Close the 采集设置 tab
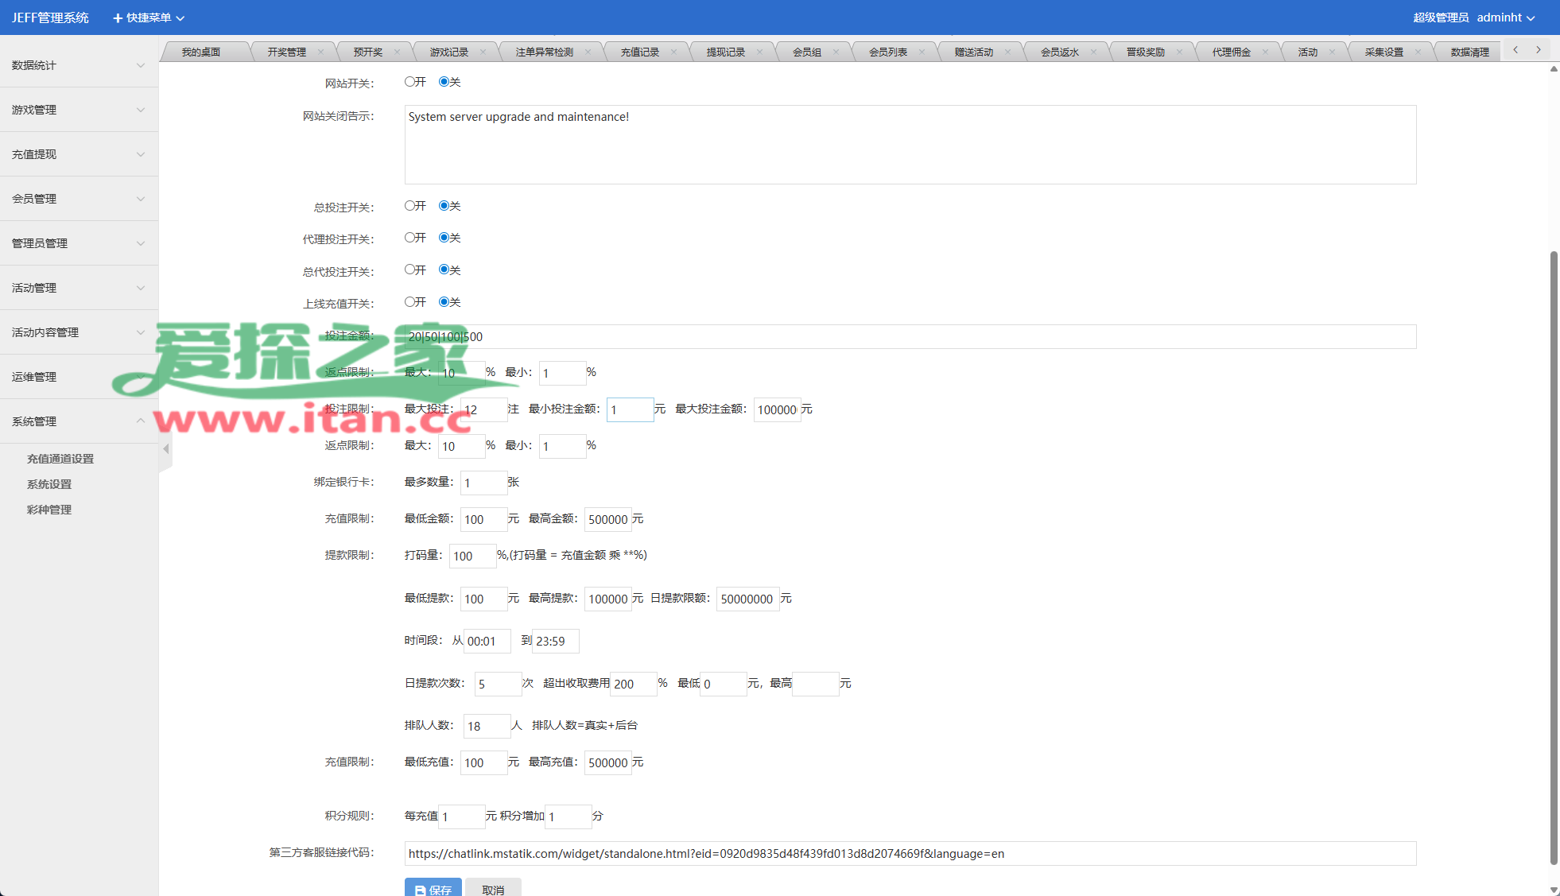The height and width of the screenshot is (896, 1560). pyautogui.click(x=1418, y=52)
